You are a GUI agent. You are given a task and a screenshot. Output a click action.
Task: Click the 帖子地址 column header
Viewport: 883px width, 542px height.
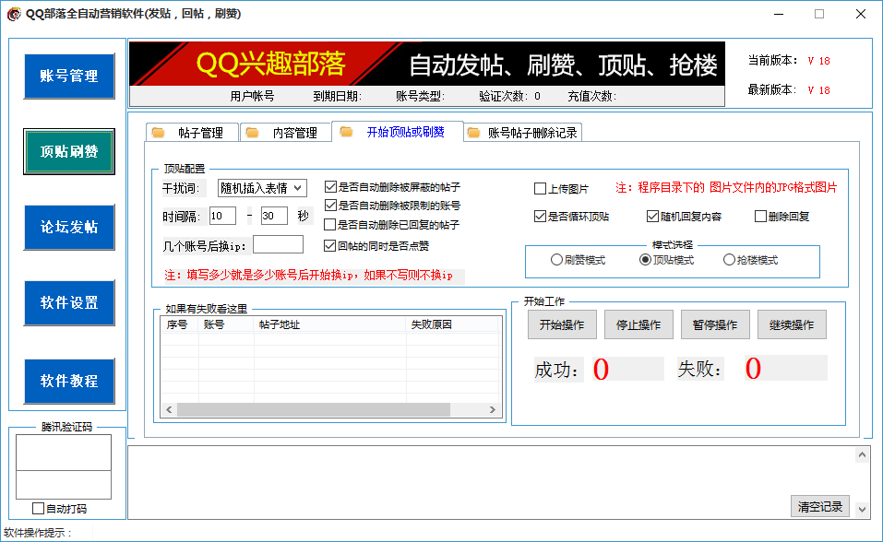tap(330, 324)
